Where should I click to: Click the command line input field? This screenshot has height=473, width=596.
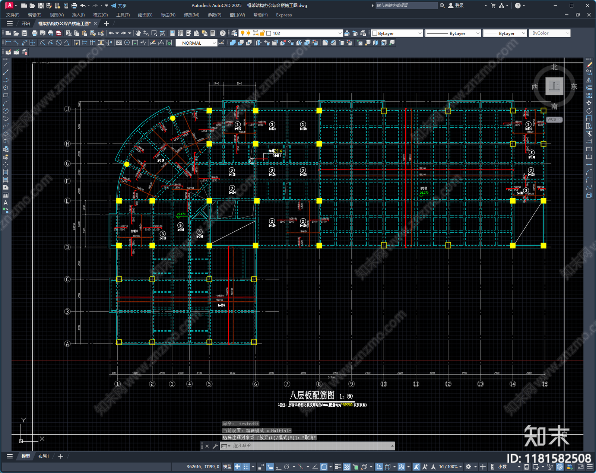(310, 446)
